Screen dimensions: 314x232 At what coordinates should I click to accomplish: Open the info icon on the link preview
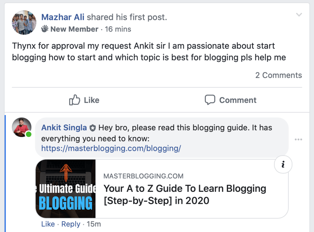point(283,164)
